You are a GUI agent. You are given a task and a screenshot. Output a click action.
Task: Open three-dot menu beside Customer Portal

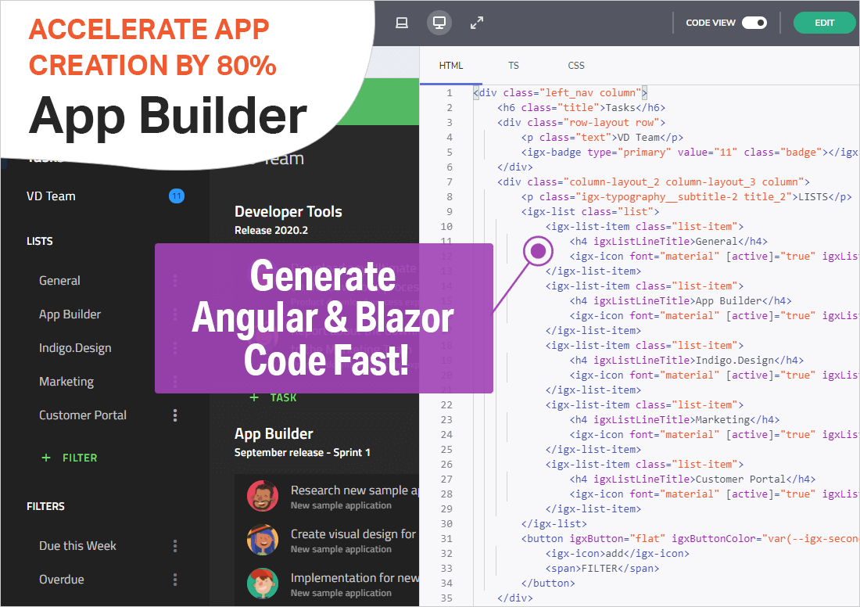coord(175,415)
